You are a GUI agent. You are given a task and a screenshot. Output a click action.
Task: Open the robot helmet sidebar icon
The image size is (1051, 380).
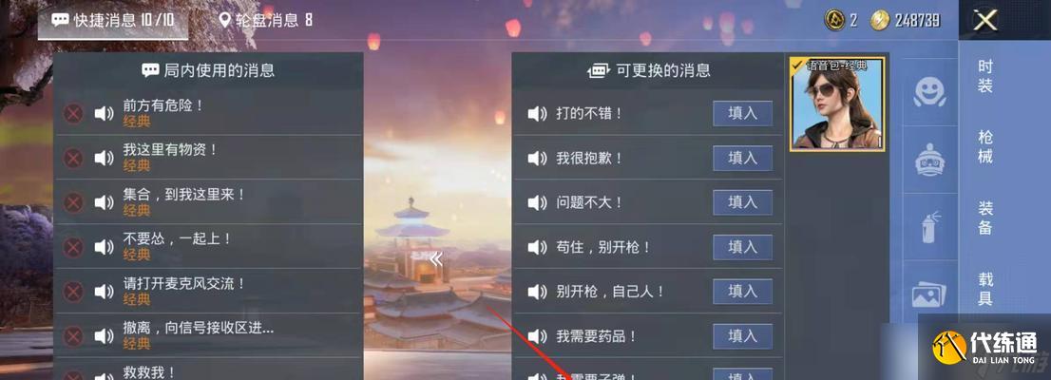(929, 160)
